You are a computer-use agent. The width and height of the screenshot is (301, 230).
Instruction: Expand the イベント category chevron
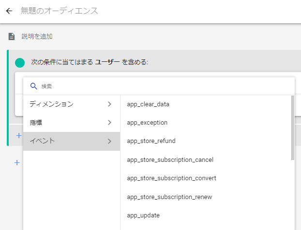point(109,141)
